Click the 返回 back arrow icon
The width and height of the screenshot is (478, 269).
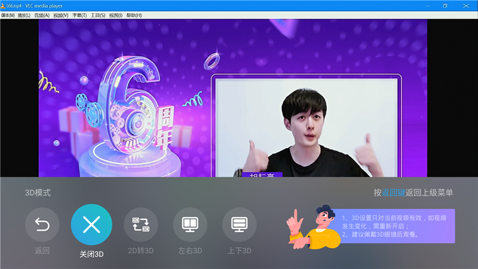(42, 225)
